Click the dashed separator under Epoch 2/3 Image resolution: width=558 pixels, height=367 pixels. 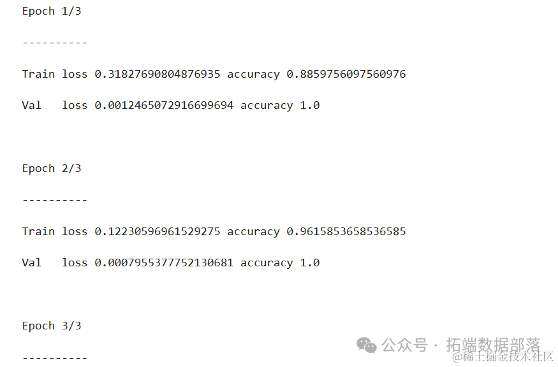[55, 200]
